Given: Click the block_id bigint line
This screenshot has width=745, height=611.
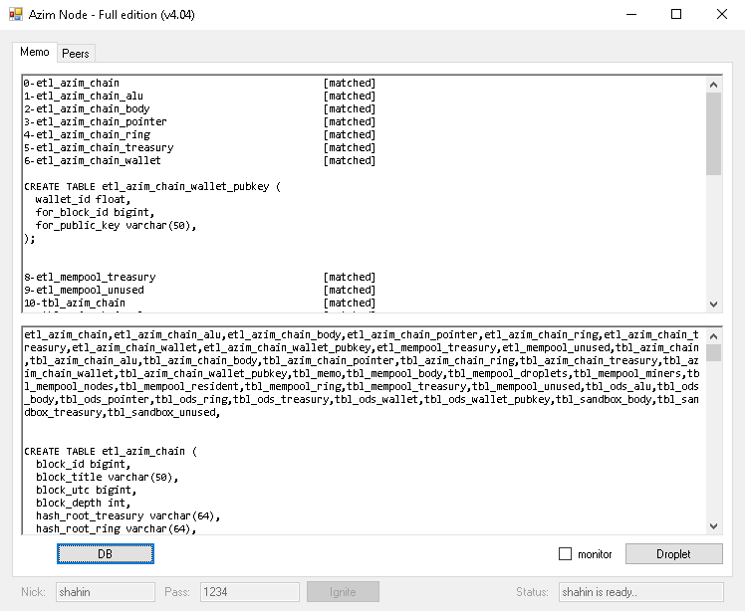Looking at the screenshot, I should coord(83,464).
